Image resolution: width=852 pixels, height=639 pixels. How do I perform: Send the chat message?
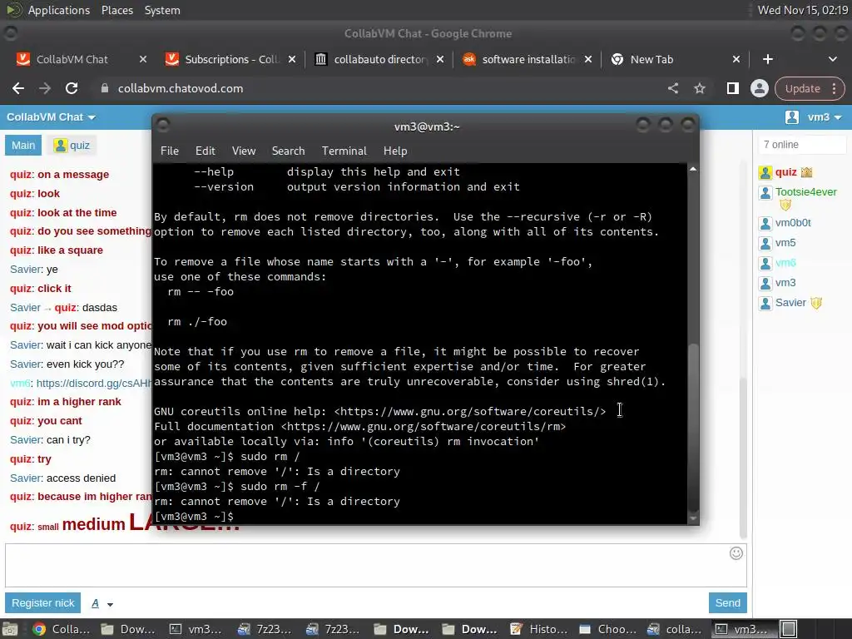pyautogui.click(x=727, y=603)
